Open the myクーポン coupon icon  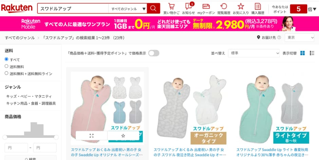[x=206, y=6]
